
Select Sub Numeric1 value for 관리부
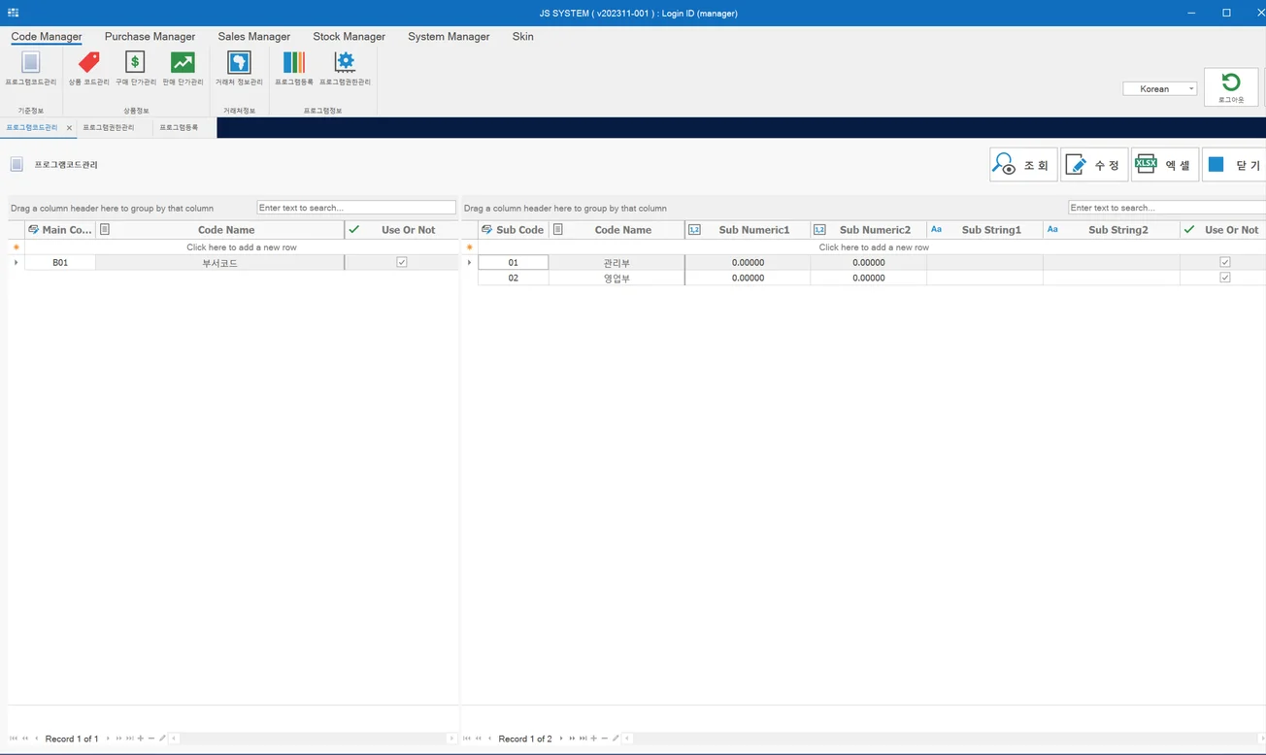(x=748, y=262)
